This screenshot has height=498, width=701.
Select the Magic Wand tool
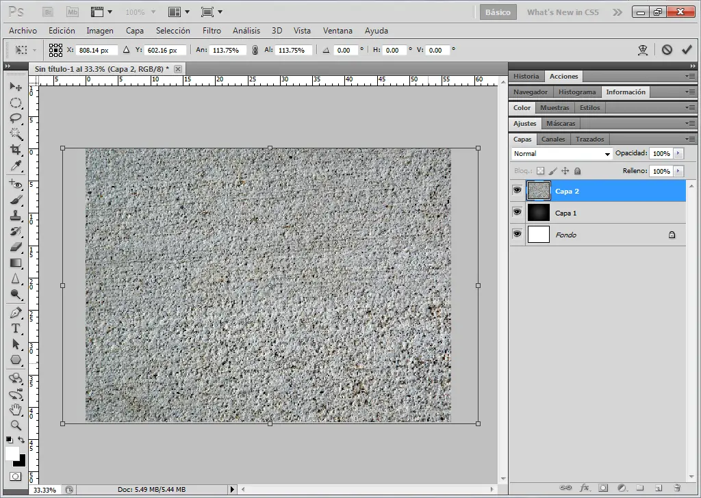click(15, 134)
